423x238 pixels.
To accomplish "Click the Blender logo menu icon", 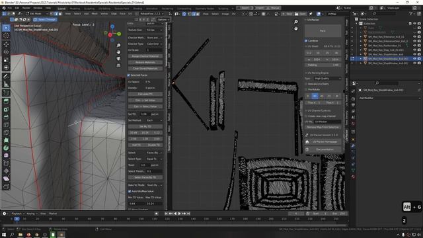I will [4, 8].
